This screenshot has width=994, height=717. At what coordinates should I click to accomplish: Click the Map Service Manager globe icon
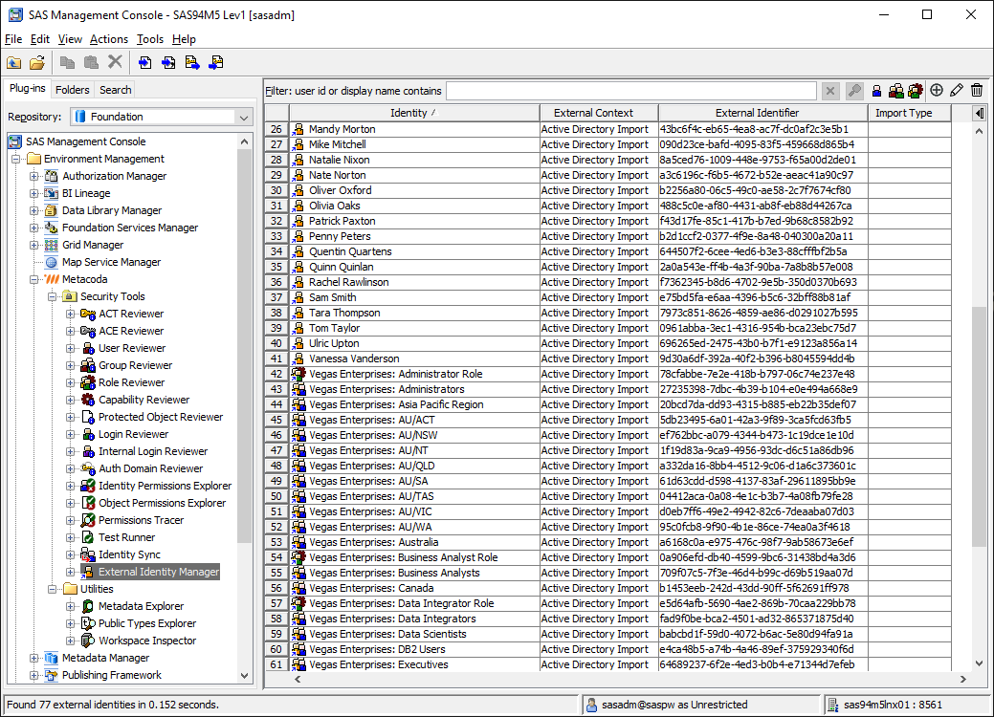click(x=52, y=262)
